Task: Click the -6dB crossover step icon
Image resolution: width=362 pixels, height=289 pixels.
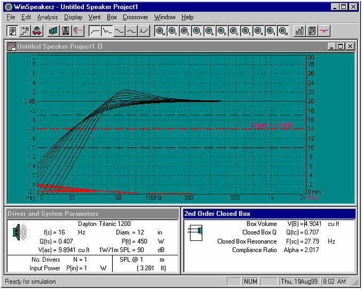Action: 25,30
